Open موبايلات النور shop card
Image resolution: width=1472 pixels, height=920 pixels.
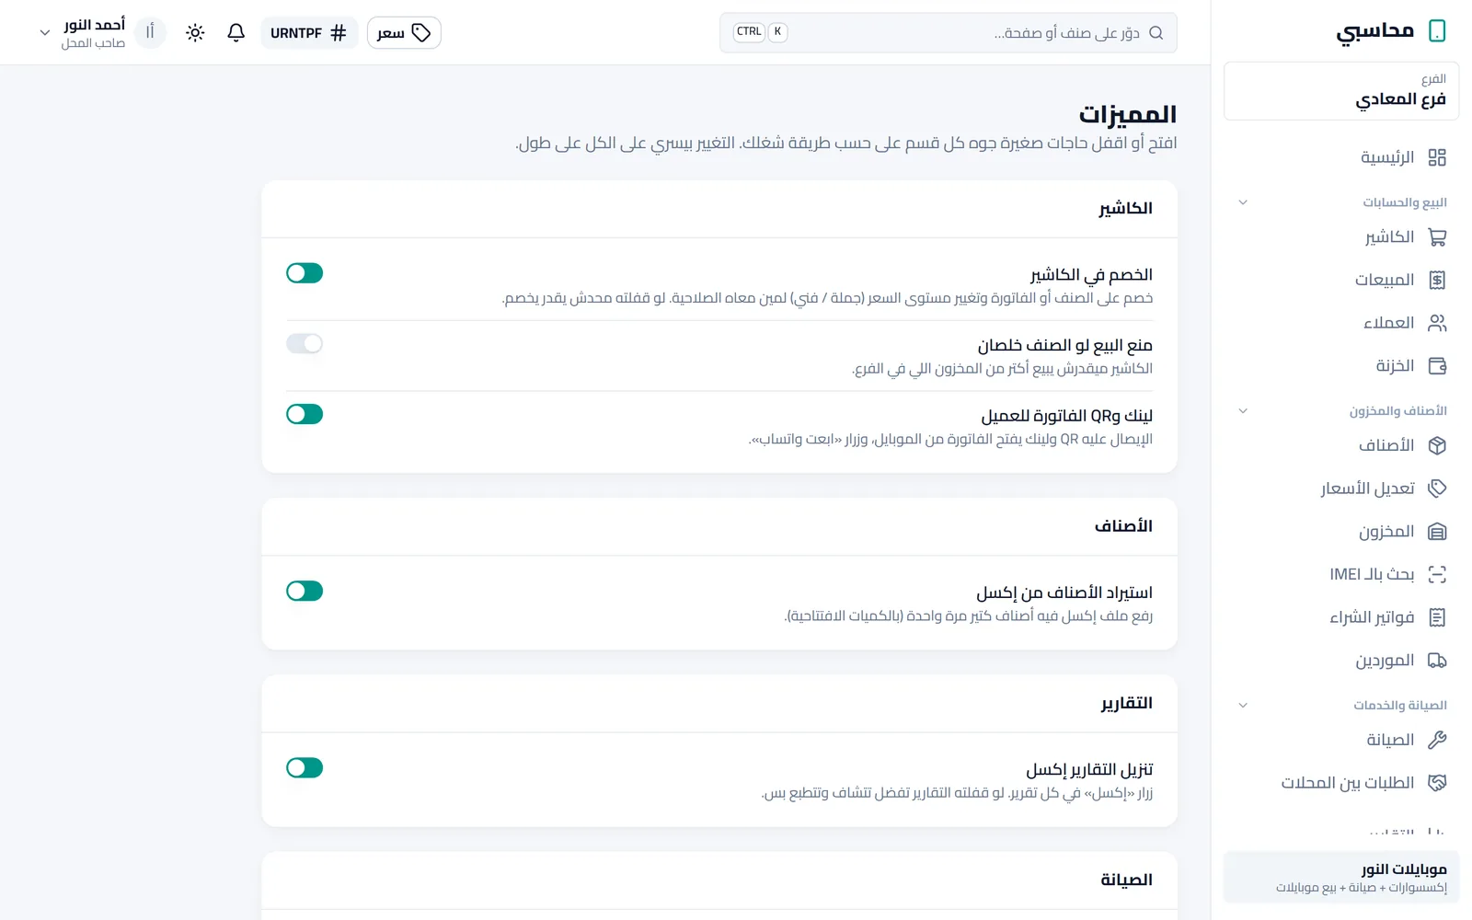point(1341,878)
